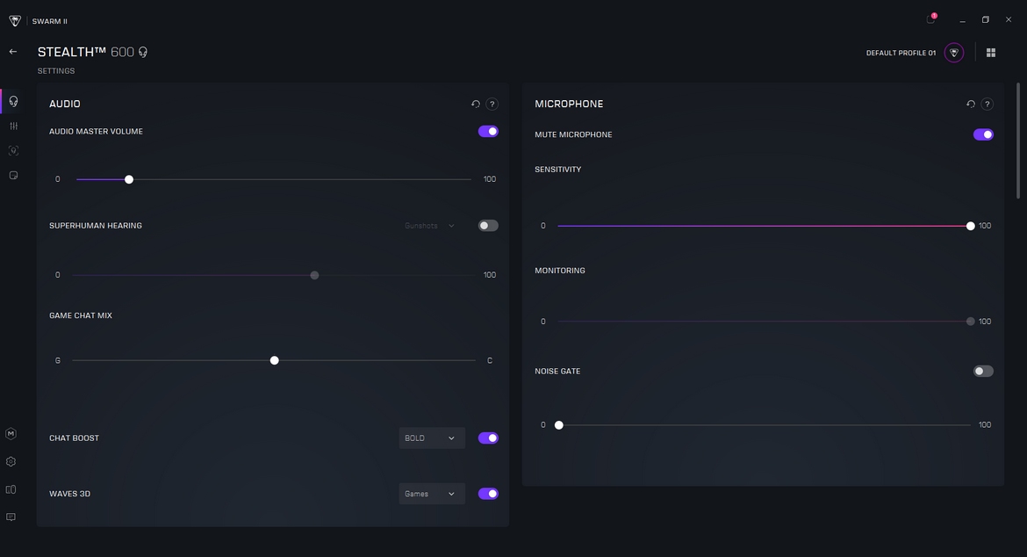
Task: Toggle off Mute Microphone
Action: pos(983,135)
